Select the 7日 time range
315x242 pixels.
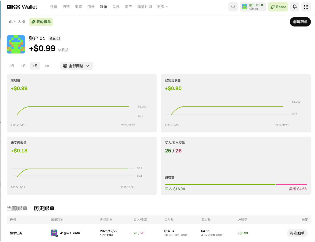click(x=11, y=66)
